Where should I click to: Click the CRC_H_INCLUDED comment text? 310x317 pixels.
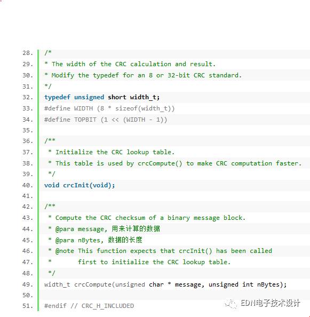(107, 306)
